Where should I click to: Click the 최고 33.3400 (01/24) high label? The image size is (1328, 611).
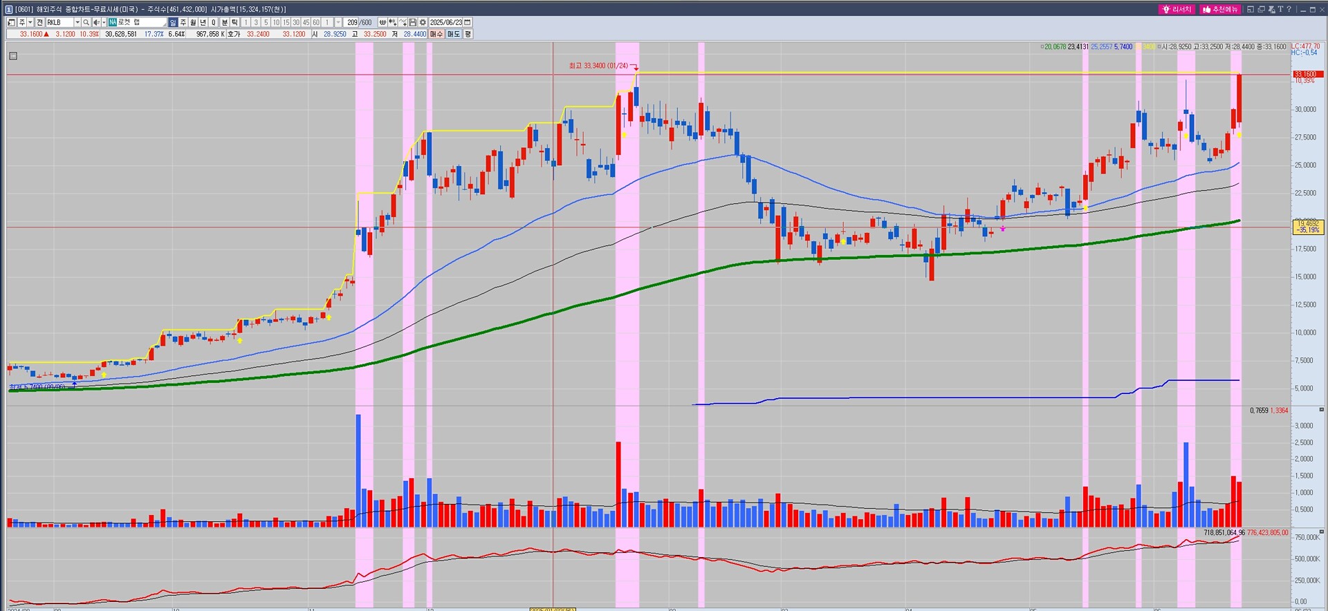pyautogui.click(x=598, y=66)
